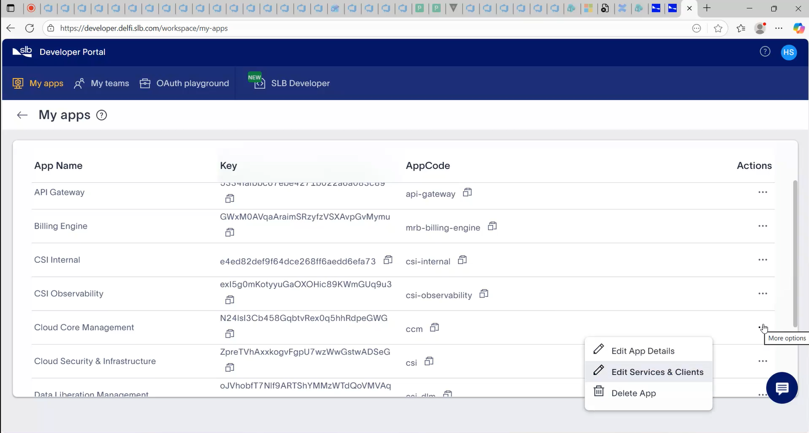Click the csi-internal app code text
Screen dimensions: 809x433
pyautogui.click(x=428, y=261)
